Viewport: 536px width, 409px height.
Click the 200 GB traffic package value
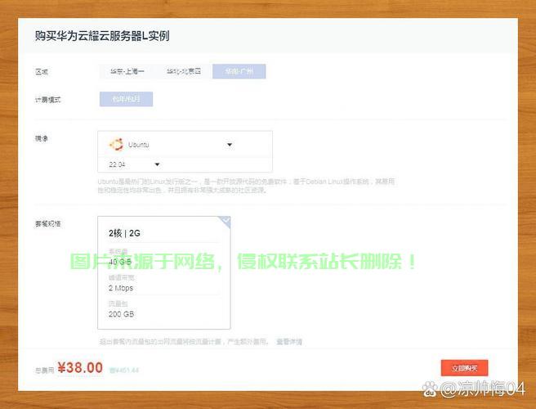point(121,314)
